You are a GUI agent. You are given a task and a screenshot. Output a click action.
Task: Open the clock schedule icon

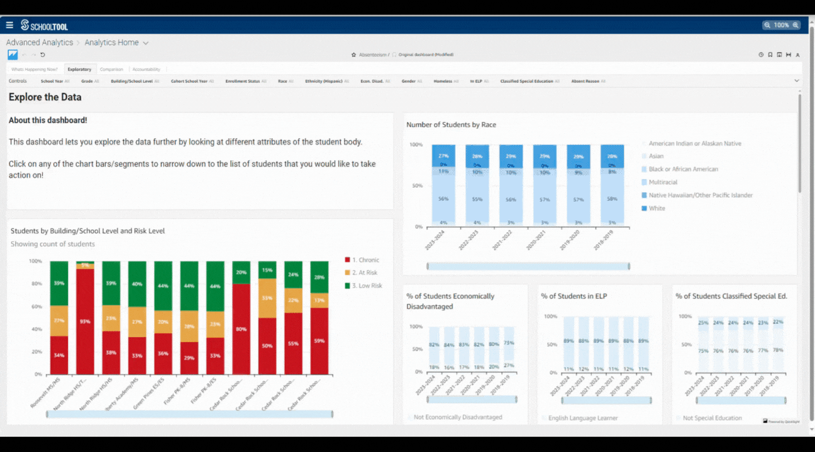[x=761, y=55]
